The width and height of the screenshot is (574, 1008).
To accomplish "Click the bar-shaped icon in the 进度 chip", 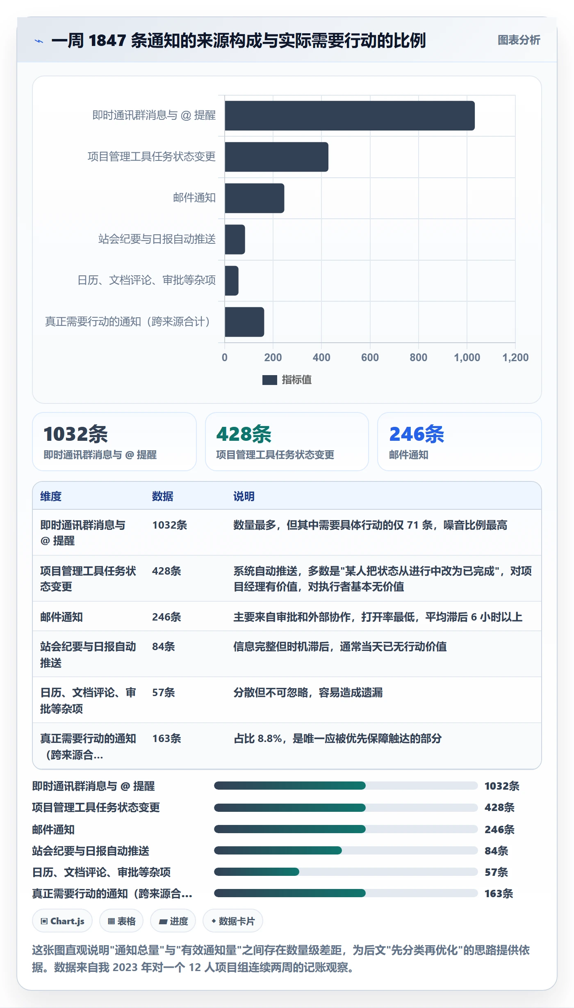I will click(163, 921).
